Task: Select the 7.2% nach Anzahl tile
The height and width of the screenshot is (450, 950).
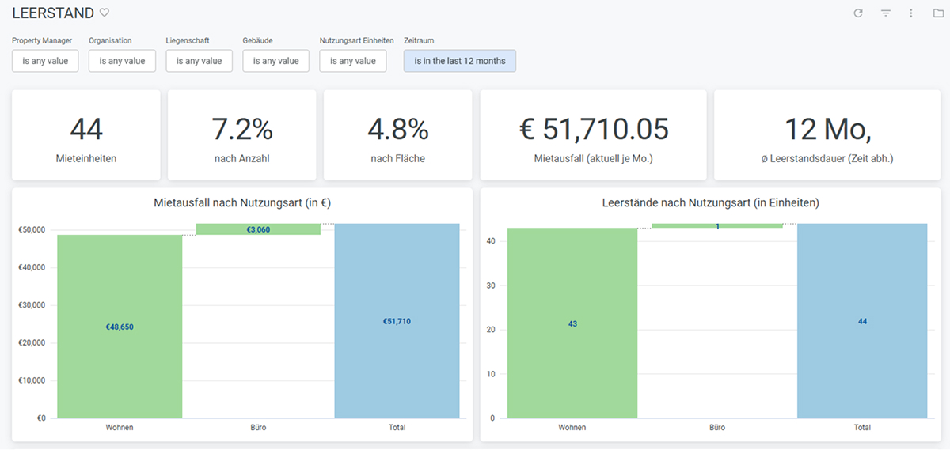Action: click(241, 134)
